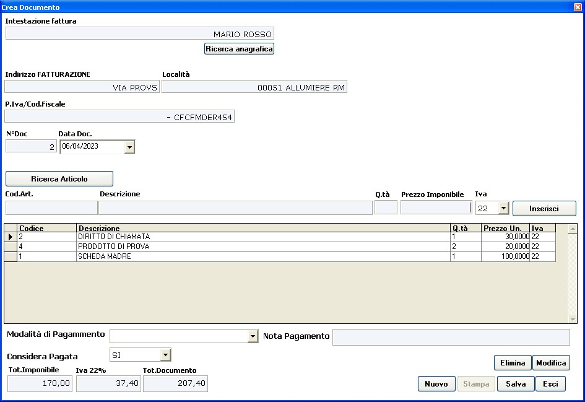
Task: Expand the Iva rate dropdown
Action: point(504,208)
